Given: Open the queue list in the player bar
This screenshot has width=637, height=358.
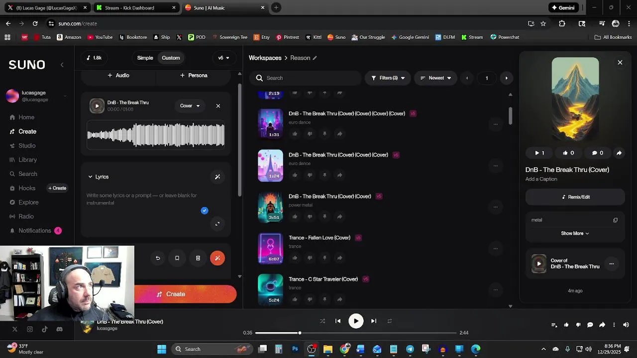Looking at the screenshot, I should pos(554,325).
